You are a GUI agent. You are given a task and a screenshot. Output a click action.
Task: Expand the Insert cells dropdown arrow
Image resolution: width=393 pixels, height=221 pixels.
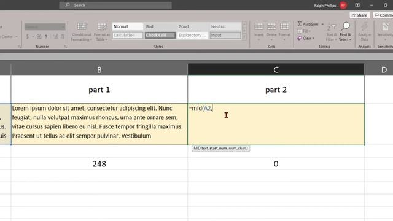[x=259, y=39]
